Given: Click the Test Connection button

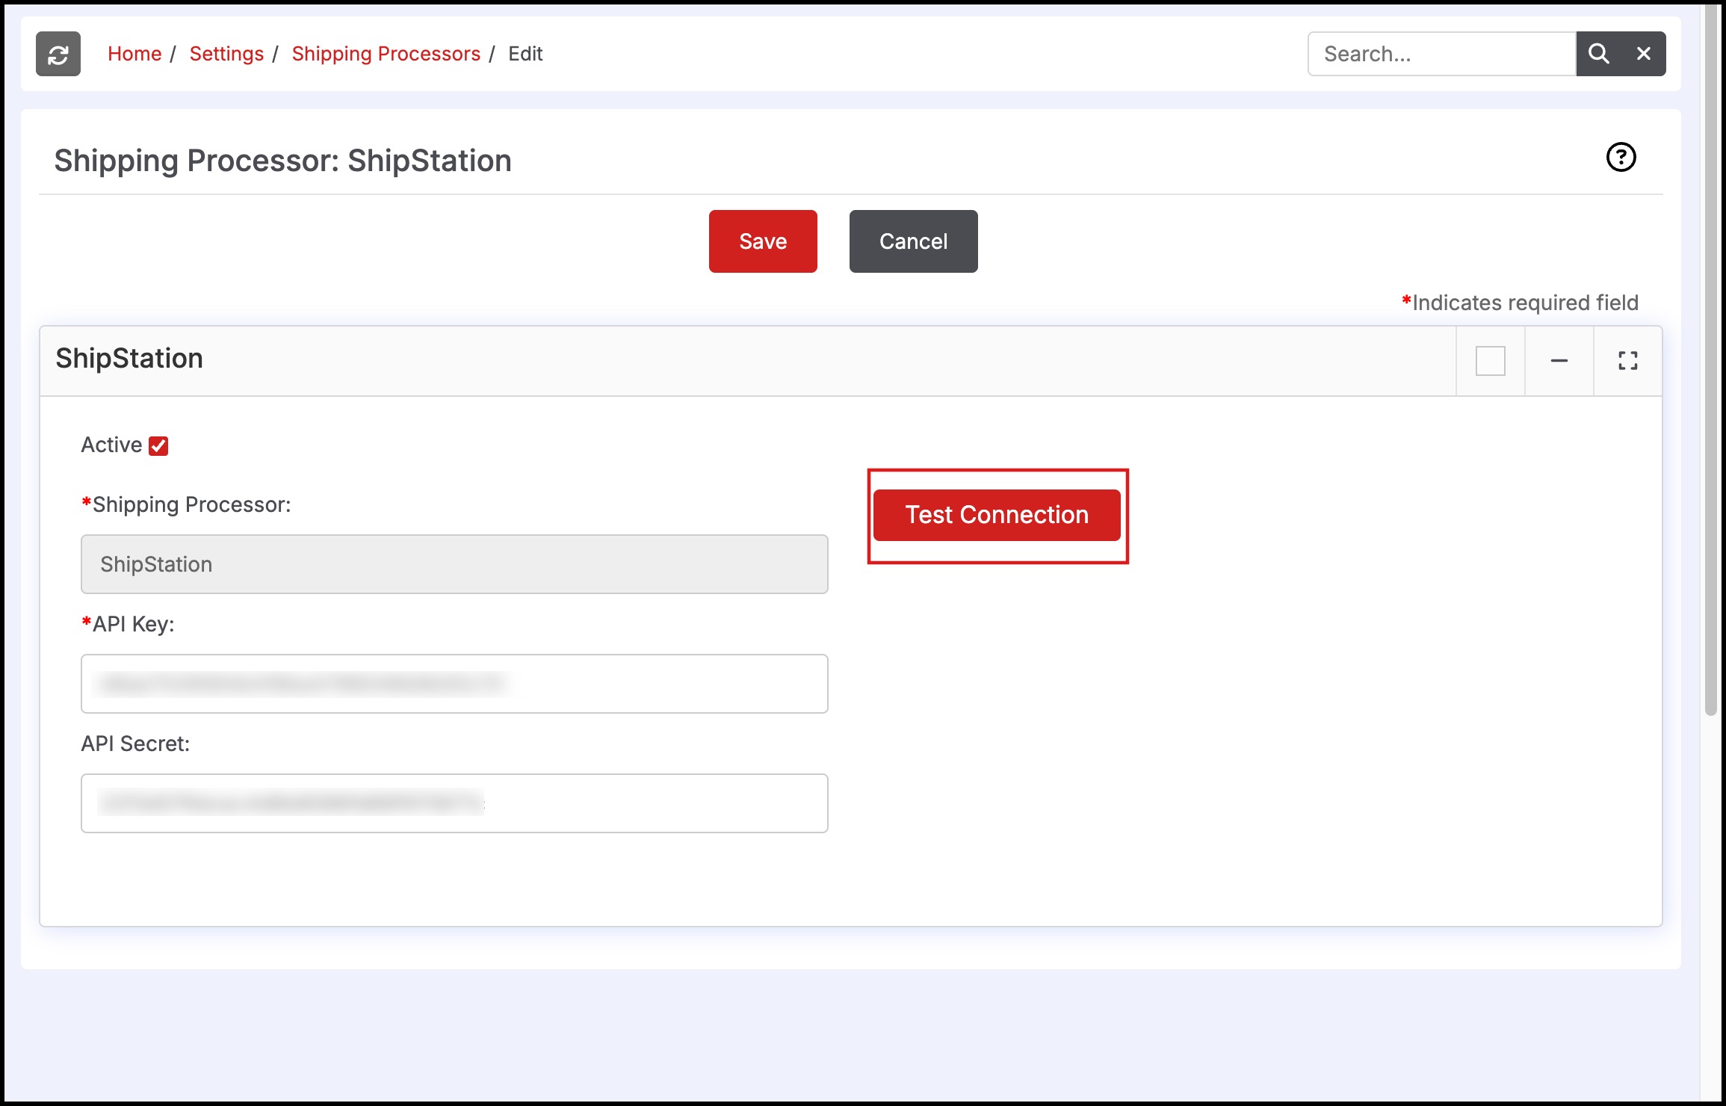Looking at the screenshot, I should coord(996,515).
